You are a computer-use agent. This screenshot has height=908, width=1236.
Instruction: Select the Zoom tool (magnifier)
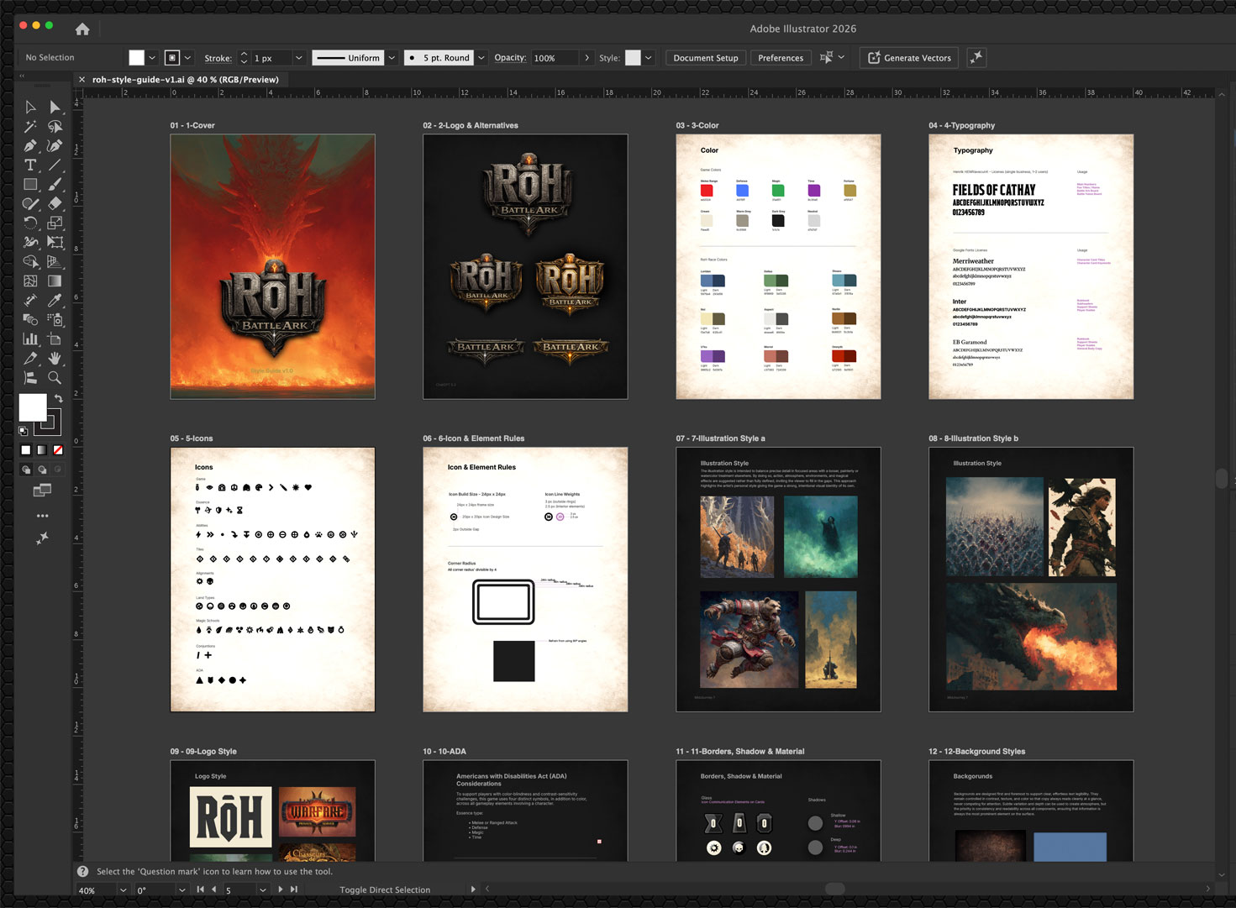tap(55, 377)
